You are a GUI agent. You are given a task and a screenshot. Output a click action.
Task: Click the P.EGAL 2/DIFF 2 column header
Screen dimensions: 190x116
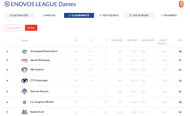[162, 42]
